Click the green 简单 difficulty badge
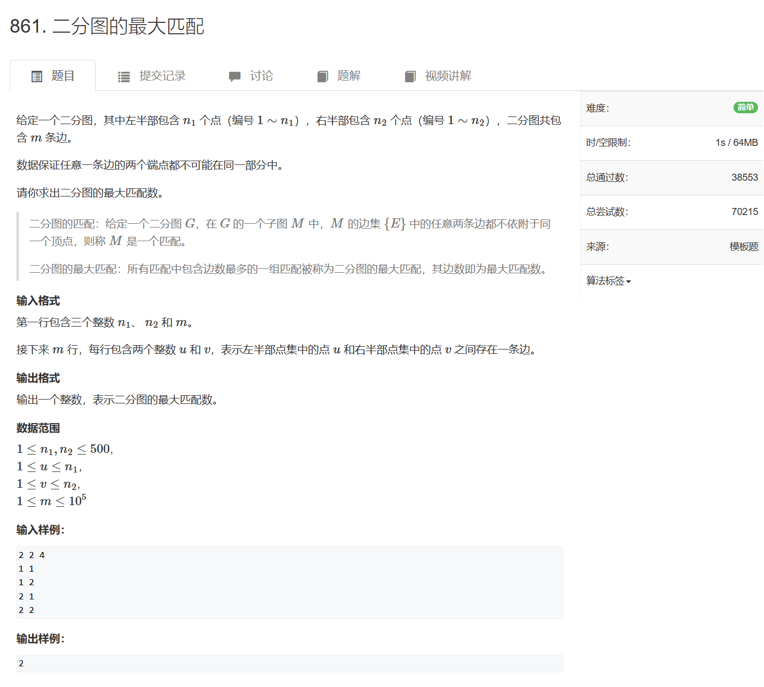 [x=745, y=107]
